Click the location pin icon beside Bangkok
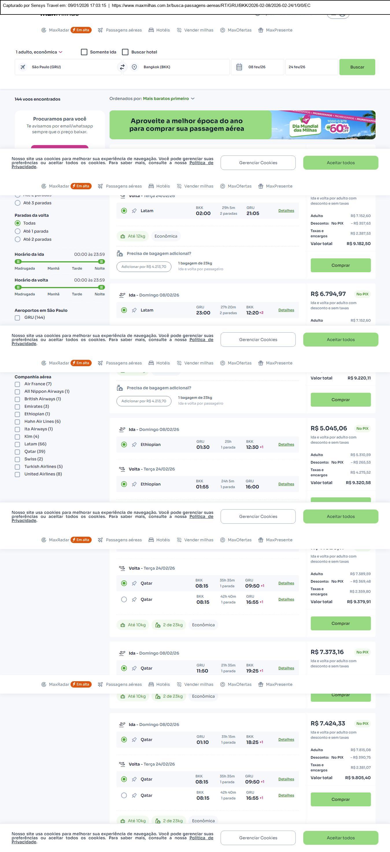Viewport: 390px width, 852px height. [x=134, y=67]
